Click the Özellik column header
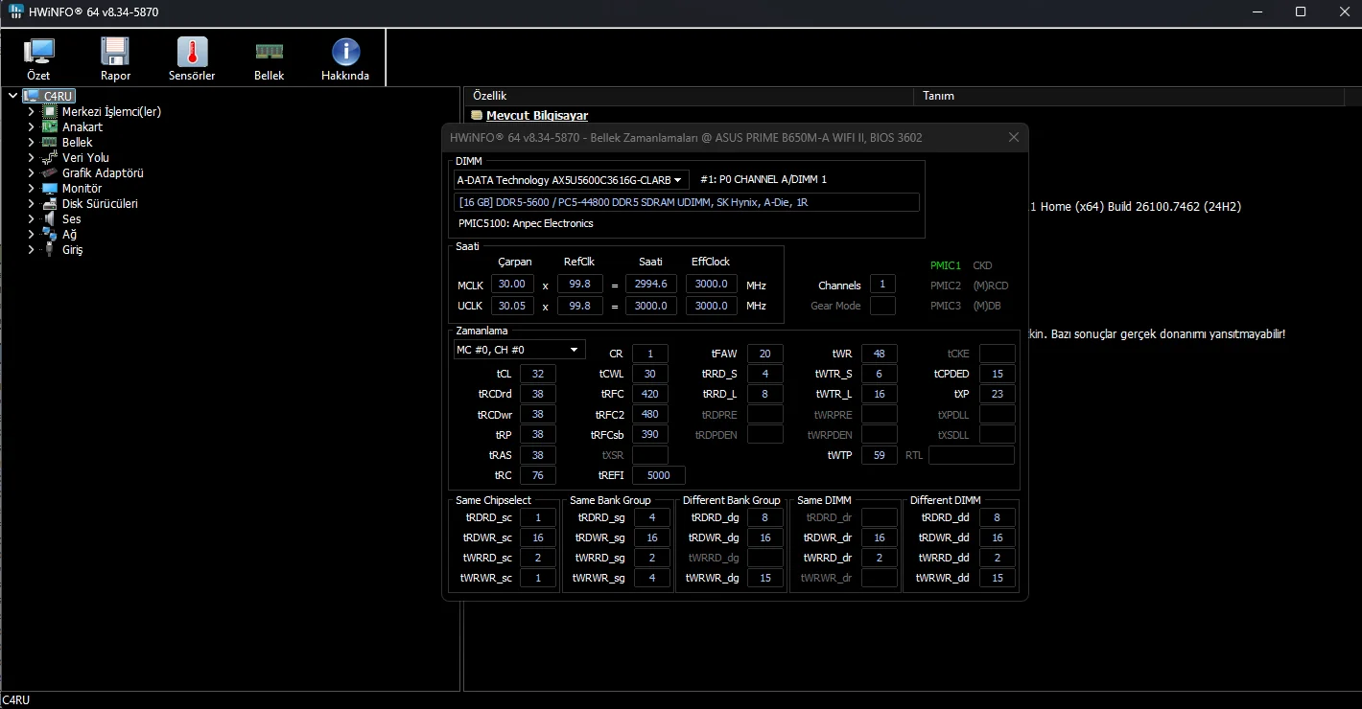 point(689,96)
